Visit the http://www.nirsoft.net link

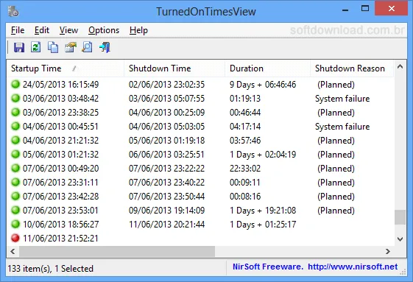coord(353,267)
